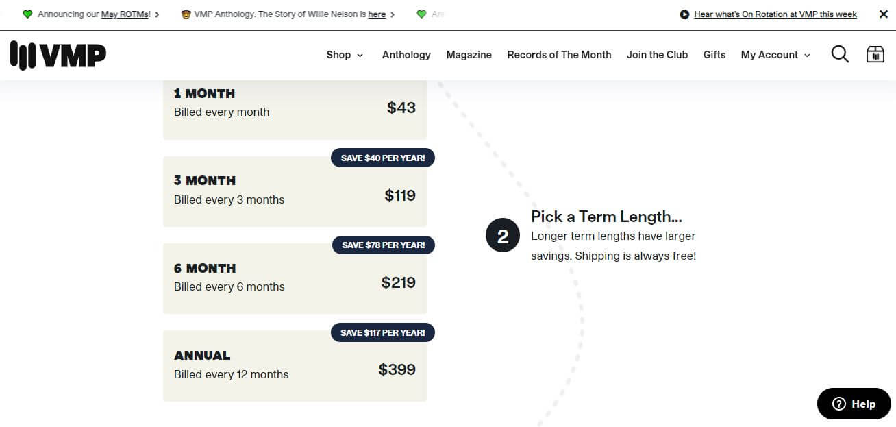Image resolution: width=896 pixels, height=427 pixels.
Task: Expand the Shop dropdown menu
Action: pos(345,55)
